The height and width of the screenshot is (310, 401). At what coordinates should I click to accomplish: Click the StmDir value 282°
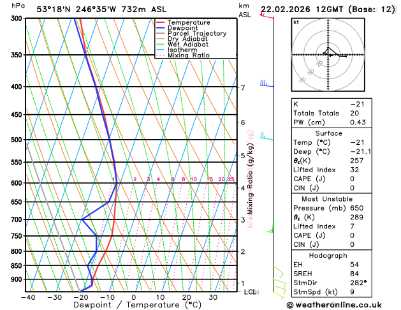[358, 283]
